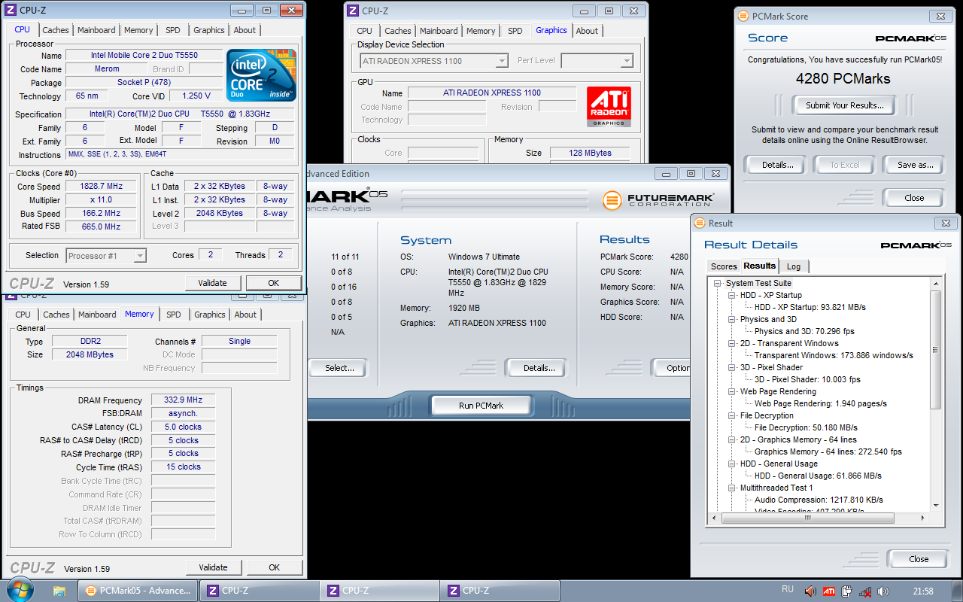Image resolution: width=963 pixels, height=602 pixels.
Task: Select the row 'Physics and 3D: 70.296 fps'
Action: (804, 331)
